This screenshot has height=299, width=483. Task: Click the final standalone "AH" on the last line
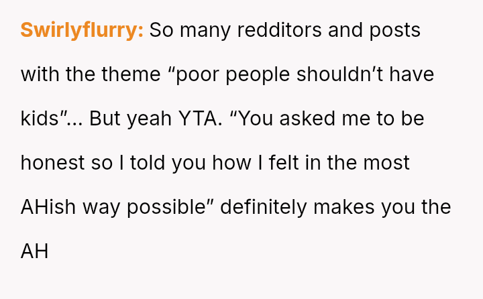34,251
